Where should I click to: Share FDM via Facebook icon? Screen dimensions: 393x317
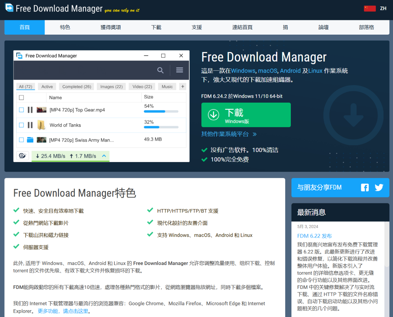point(365,188)
